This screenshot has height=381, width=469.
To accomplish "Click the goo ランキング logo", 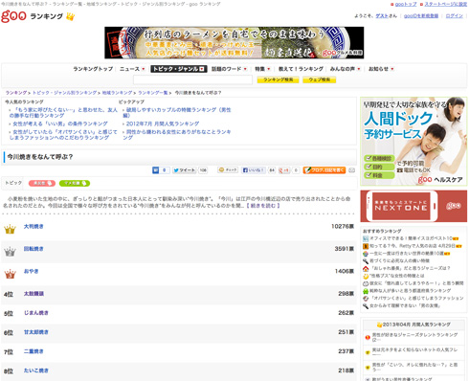I will (x=37, y=16).
